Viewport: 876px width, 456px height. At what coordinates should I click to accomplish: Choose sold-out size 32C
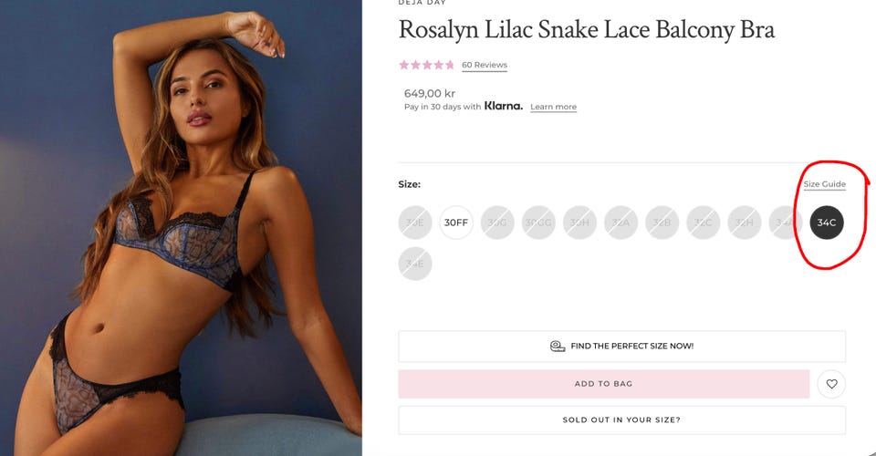(x=703, y=223)
